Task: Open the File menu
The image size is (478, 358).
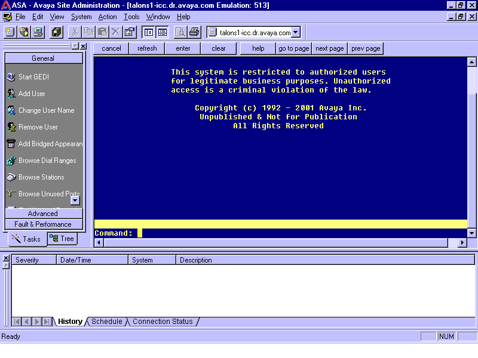Action: tap(20, 17)
